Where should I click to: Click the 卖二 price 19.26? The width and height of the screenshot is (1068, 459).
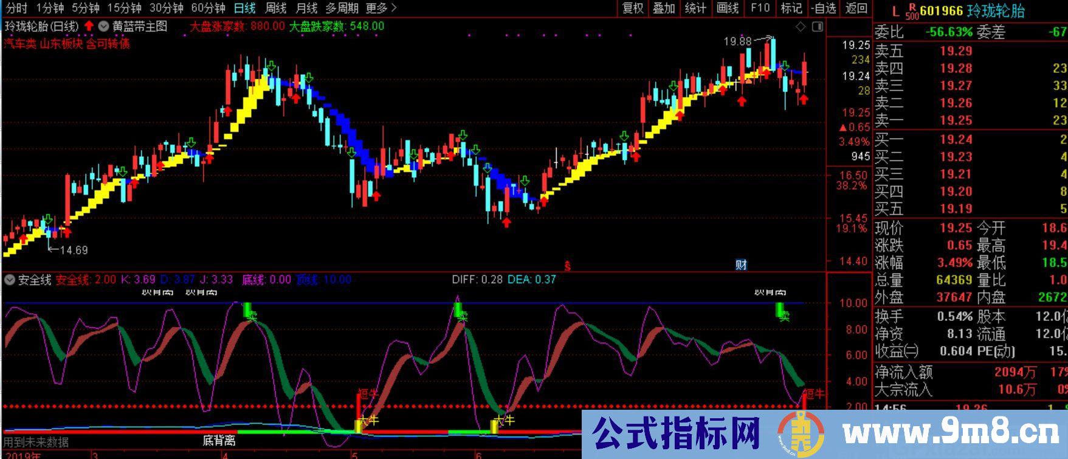(956, 103)
